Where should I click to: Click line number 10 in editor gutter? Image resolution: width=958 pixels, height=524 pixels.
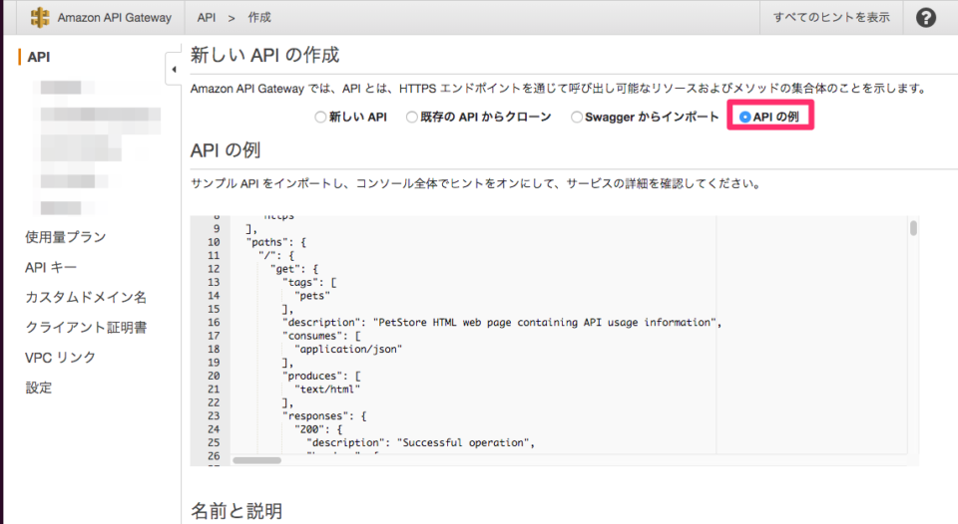(x=214, y=242)
